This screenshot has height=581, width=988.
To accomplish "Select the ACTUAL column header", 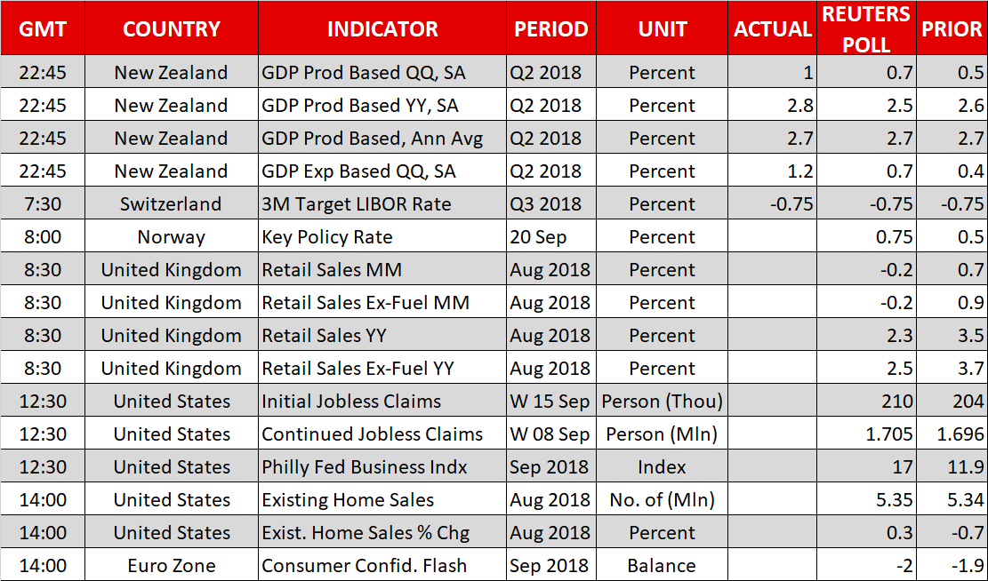I will coord(773,28).
